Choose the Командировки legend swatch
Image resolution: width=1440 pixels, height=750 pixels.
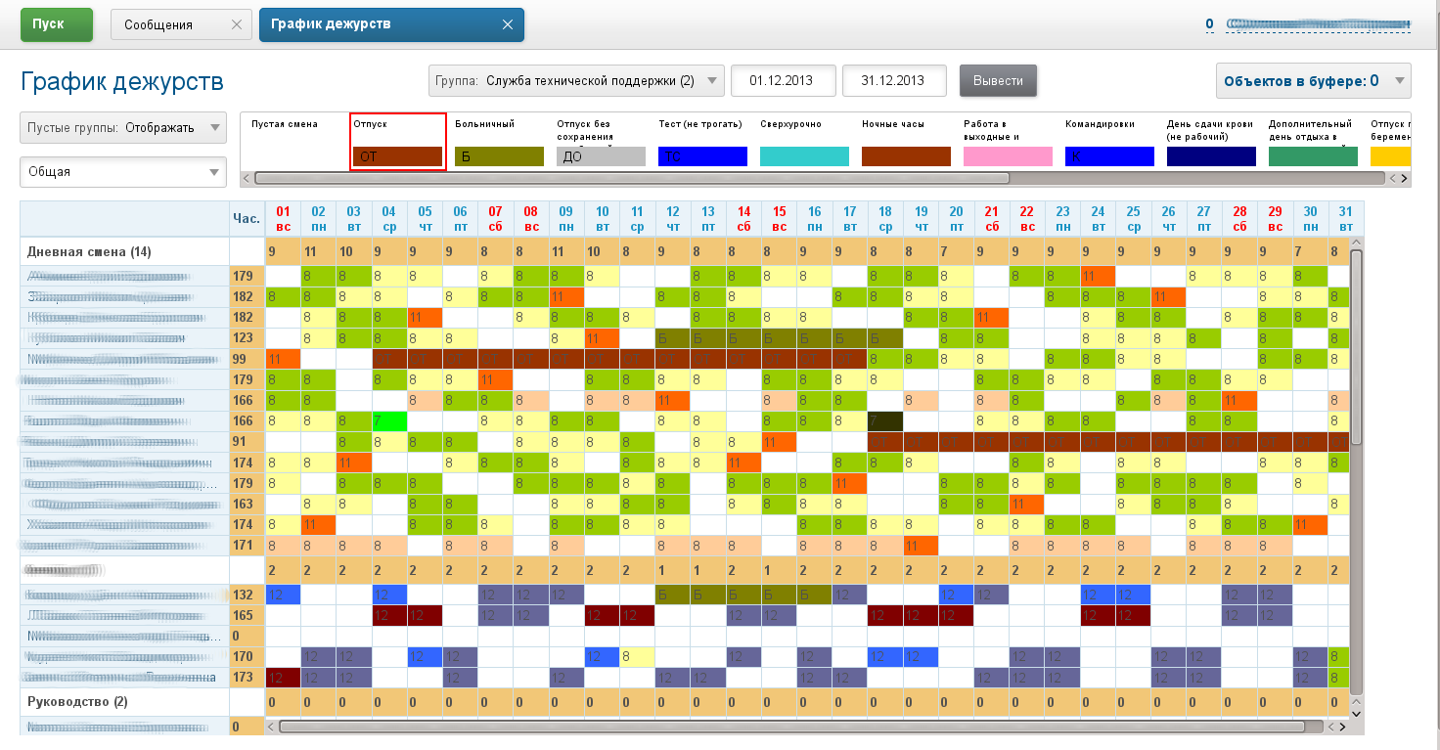pos(1109,156)
